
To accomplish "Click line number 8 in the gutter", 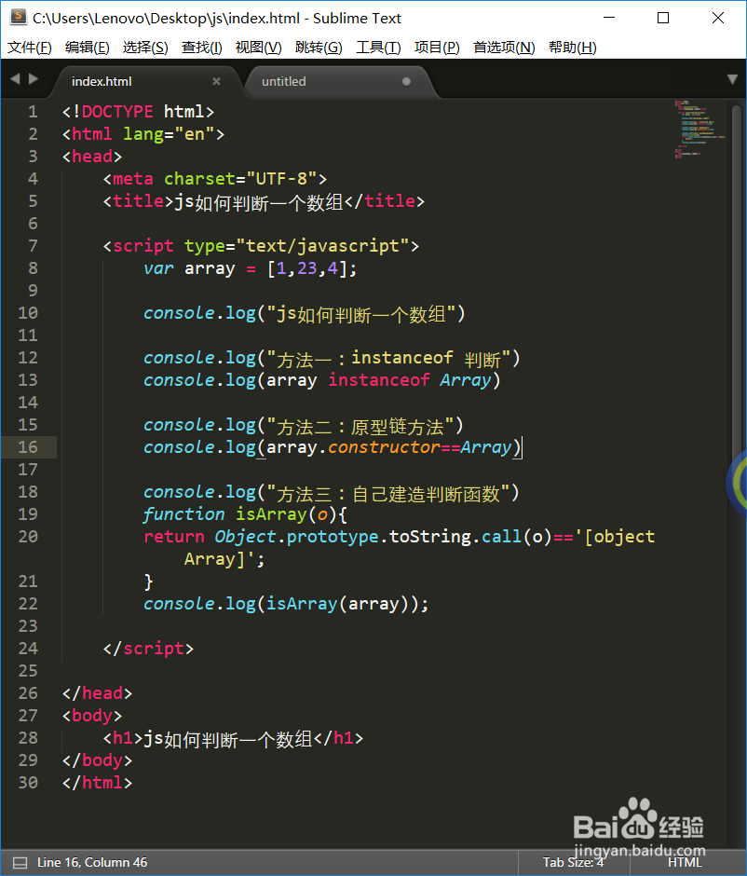I will pyautogui.click(x=33, y=268).
